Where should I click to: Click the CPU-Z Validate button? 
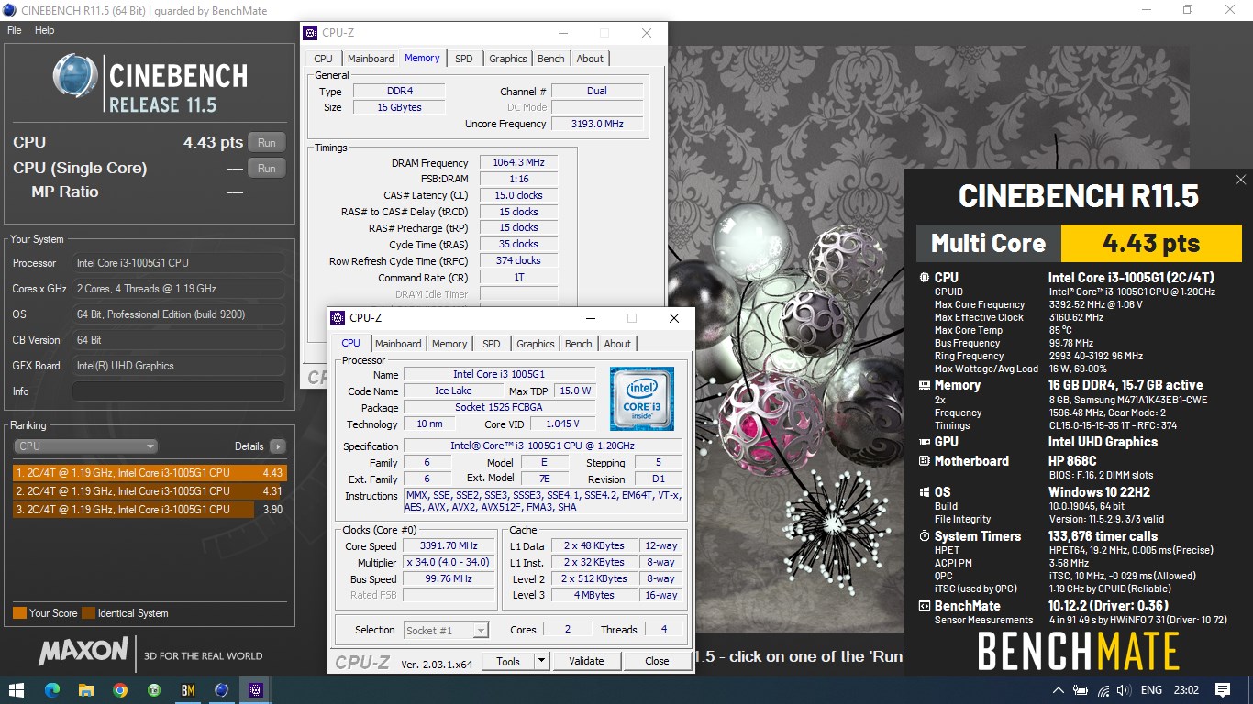586,661
